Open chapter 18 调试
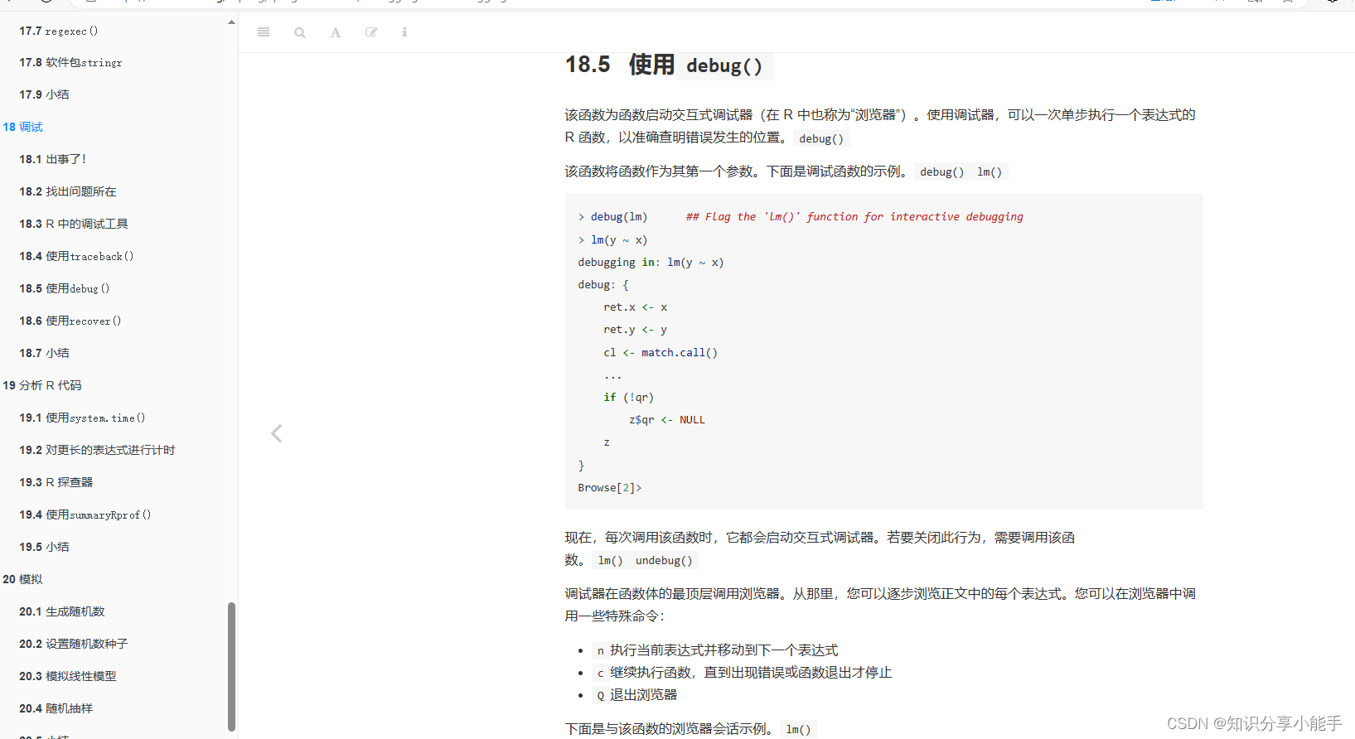1355x739 pixels. pos(22,127)
